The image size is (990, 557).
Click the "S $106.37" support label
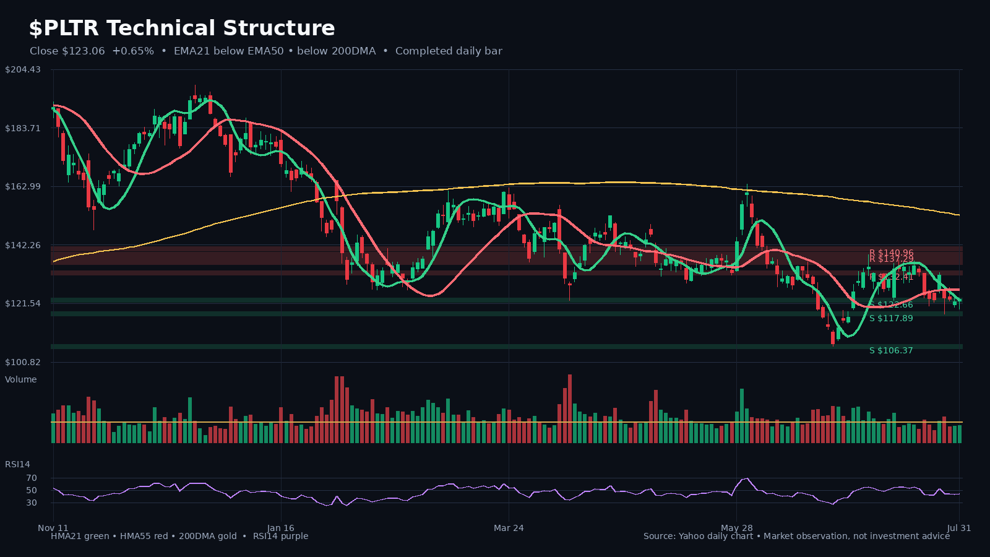click(891, 350)
